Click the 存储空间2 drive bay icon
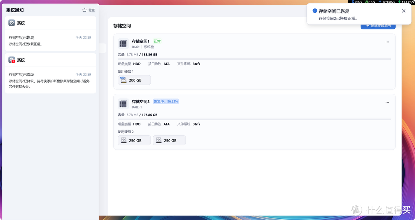The image size is (415, 220). [x=123, y=104]
